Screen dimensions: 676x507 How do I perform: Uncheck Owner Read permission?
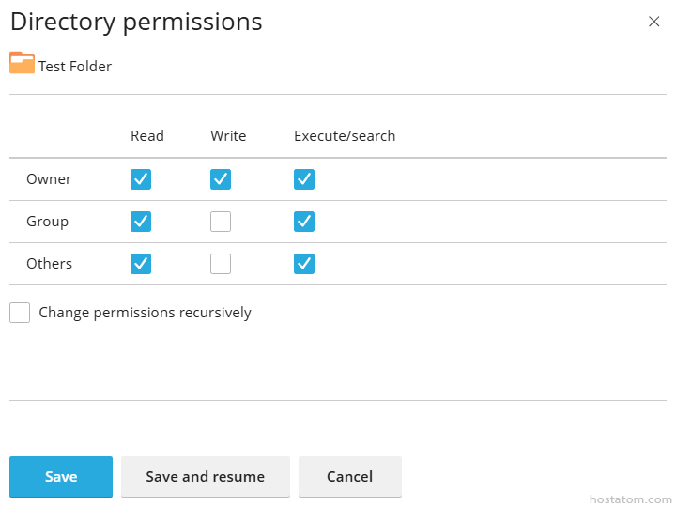pyautogui.click(x=141, y=179)
